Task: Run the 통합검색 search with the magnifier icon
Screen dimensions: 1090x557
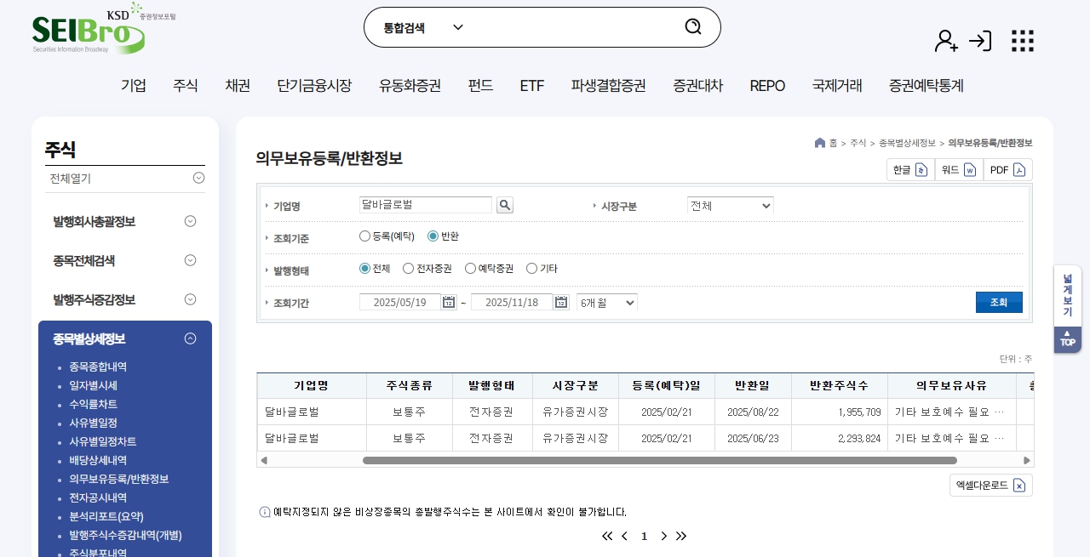Action: (x=692, y=26)
